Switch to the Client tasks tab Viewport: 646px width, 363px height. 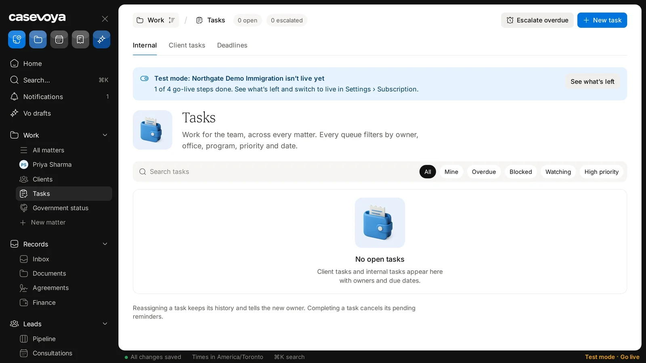click(x=187, y=45)
